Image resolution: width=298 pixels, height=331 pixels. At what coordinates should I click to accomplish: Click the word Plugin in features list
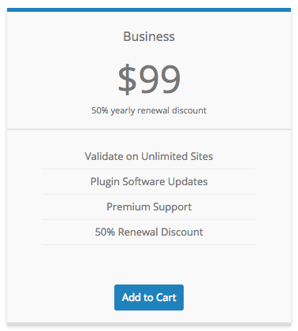(x=105, y=182)
